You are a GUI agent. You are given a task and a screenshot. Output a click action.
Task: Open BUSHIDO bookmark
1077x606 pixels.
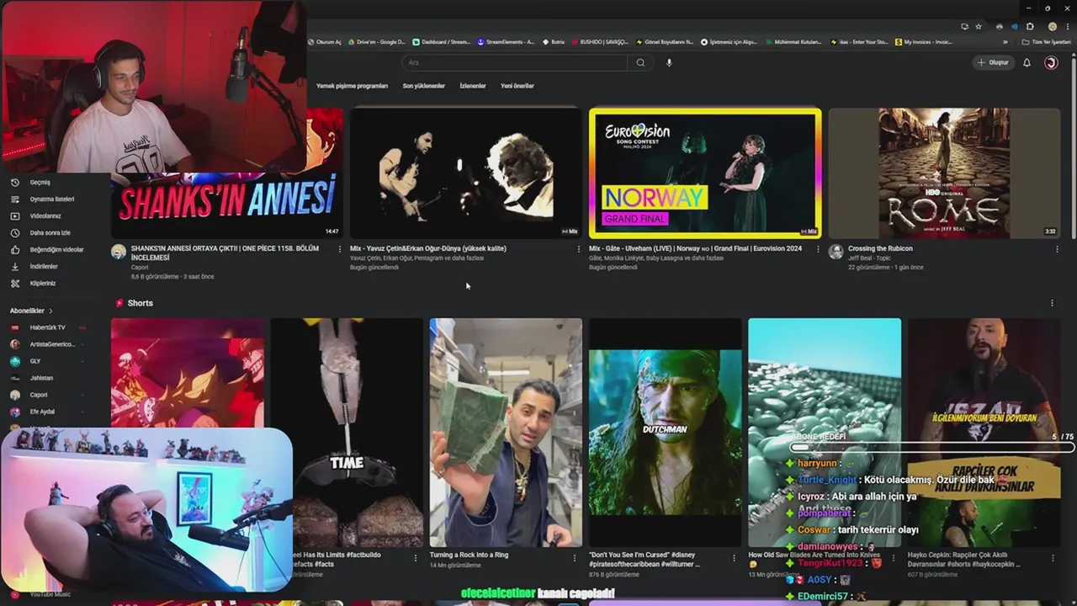pos(600,41)
